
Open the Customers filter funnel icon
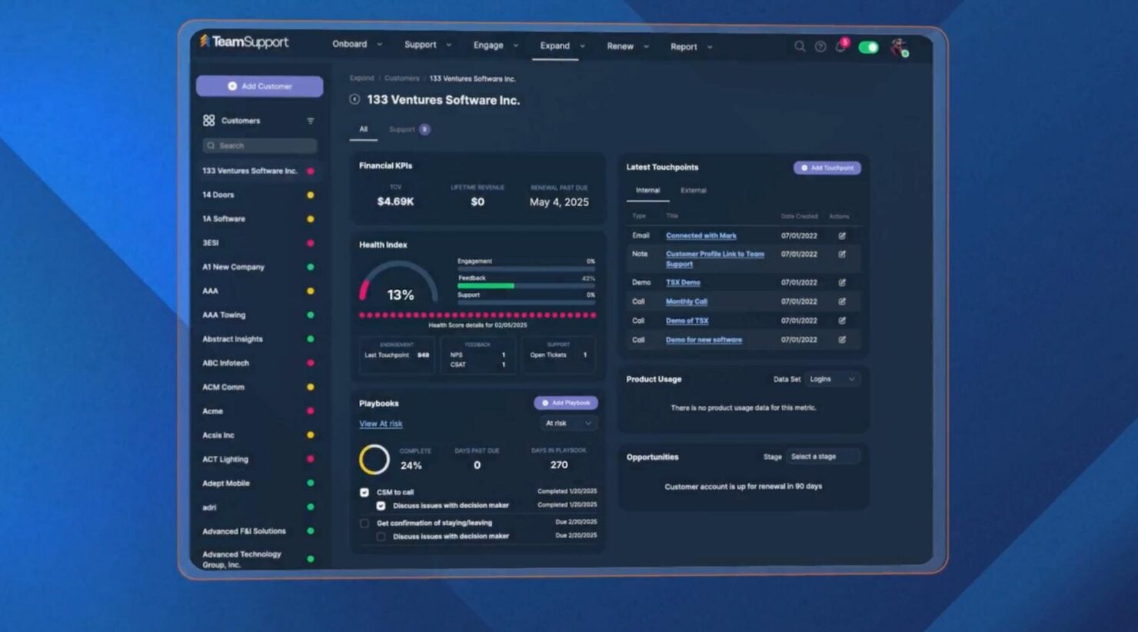tap(311, 121)
